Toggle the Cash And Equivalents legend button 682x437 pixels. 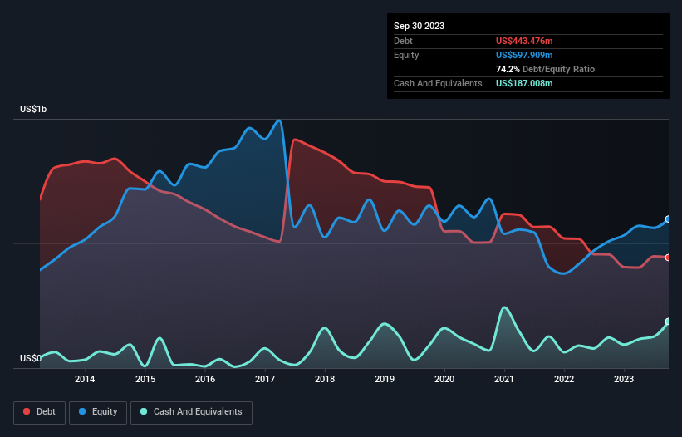[191, 412]
